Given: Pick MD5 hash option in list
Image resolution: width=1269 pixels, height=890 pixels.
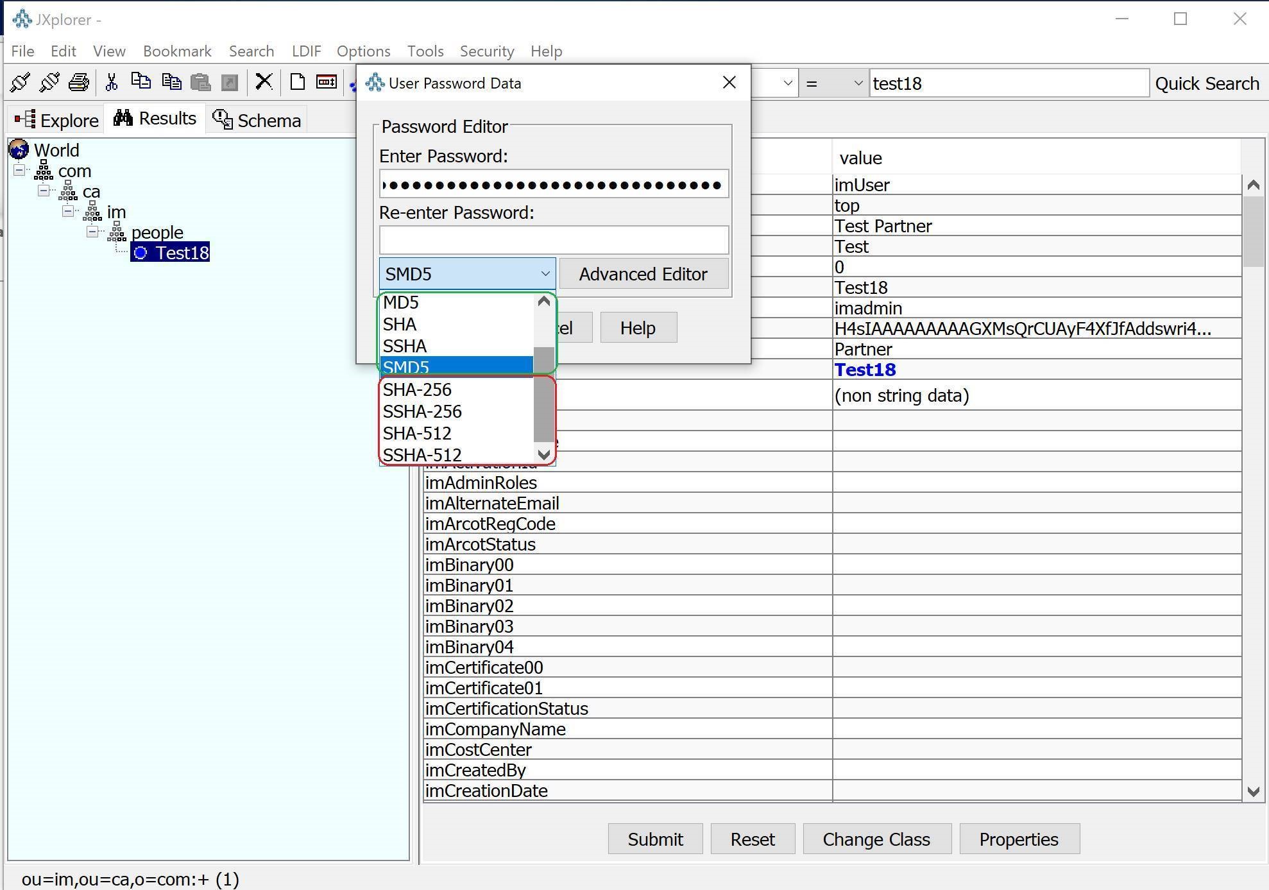Looking at the screenshot, I should [x=401, y=302].
